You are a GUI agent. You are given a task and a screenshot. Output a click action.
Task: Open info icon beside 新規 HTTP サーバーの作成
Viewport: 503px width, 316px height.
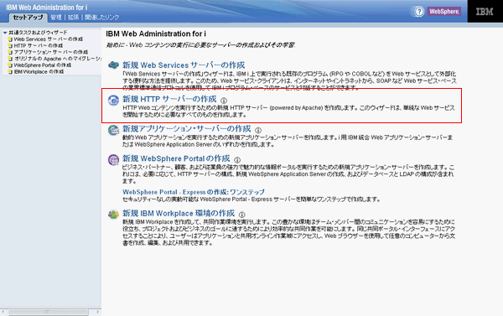pyautogui.click(x=224, y=101)
